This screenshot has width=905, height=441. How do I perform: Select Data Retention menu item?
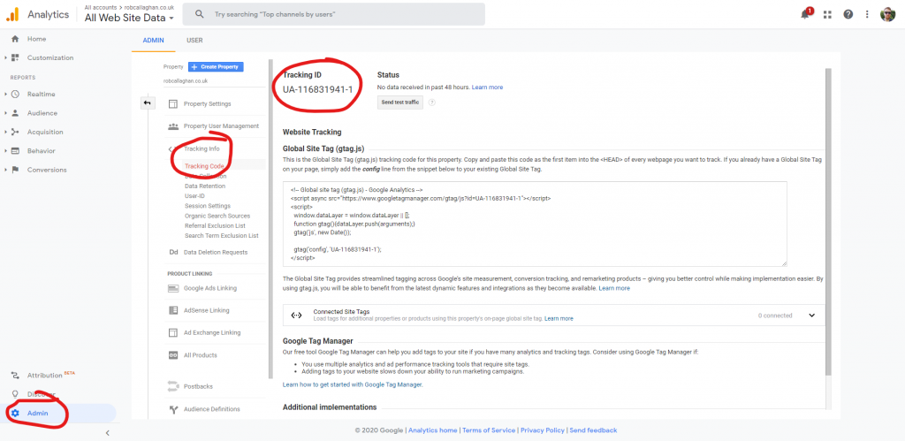[205, 186]
